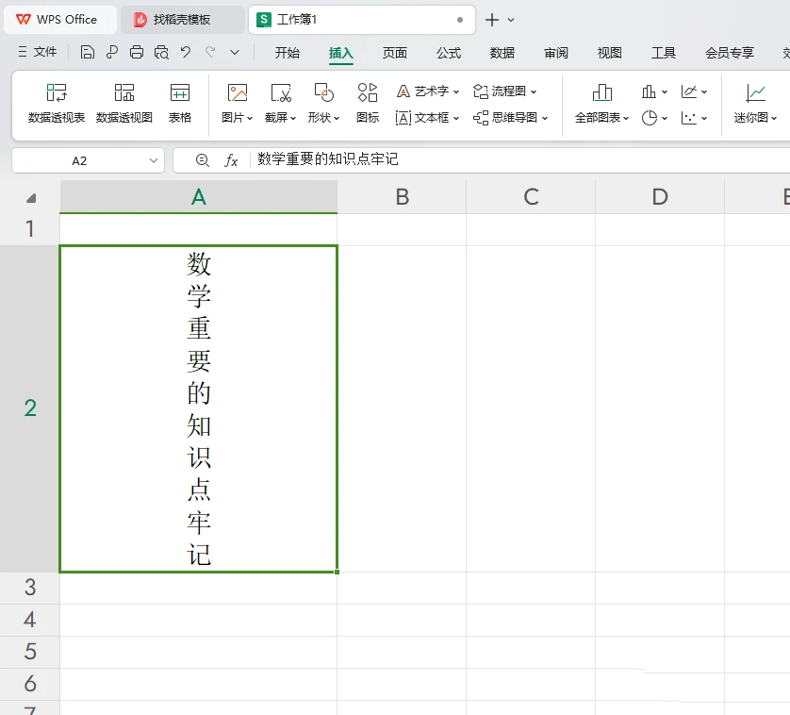Open the 文本框 text box dropdown
This screenshot has width=790, height=715.
428,118
